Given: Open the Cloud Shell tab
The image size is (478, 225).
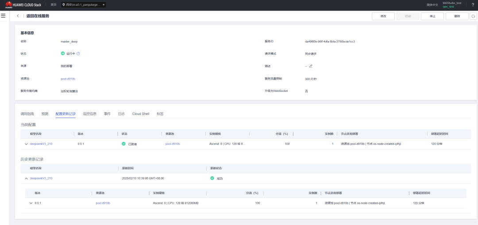Looking at the screenshot, I should (141, 114).
